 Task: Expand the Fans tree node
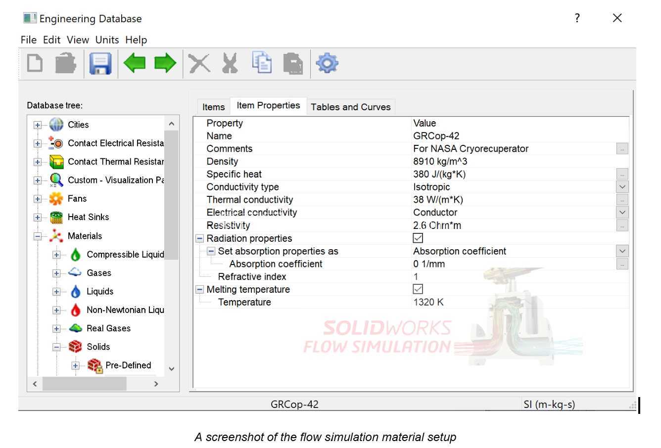tap(38, 199)
